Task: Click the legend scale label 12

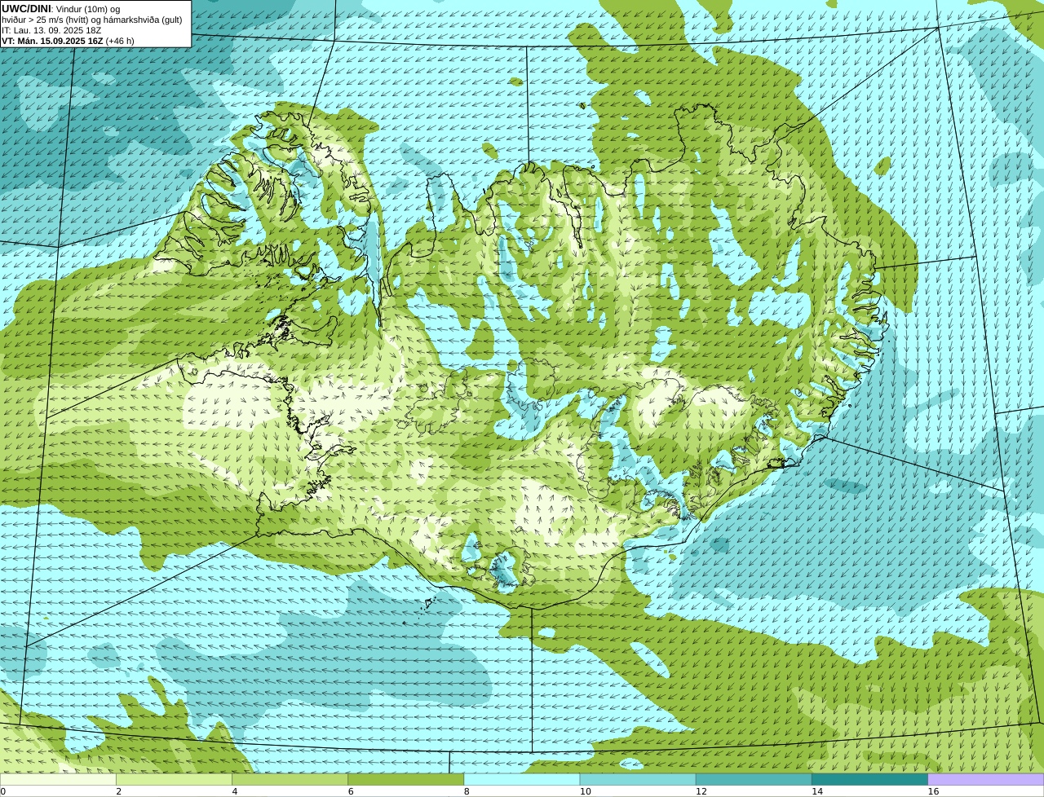Action: (701, 791)
